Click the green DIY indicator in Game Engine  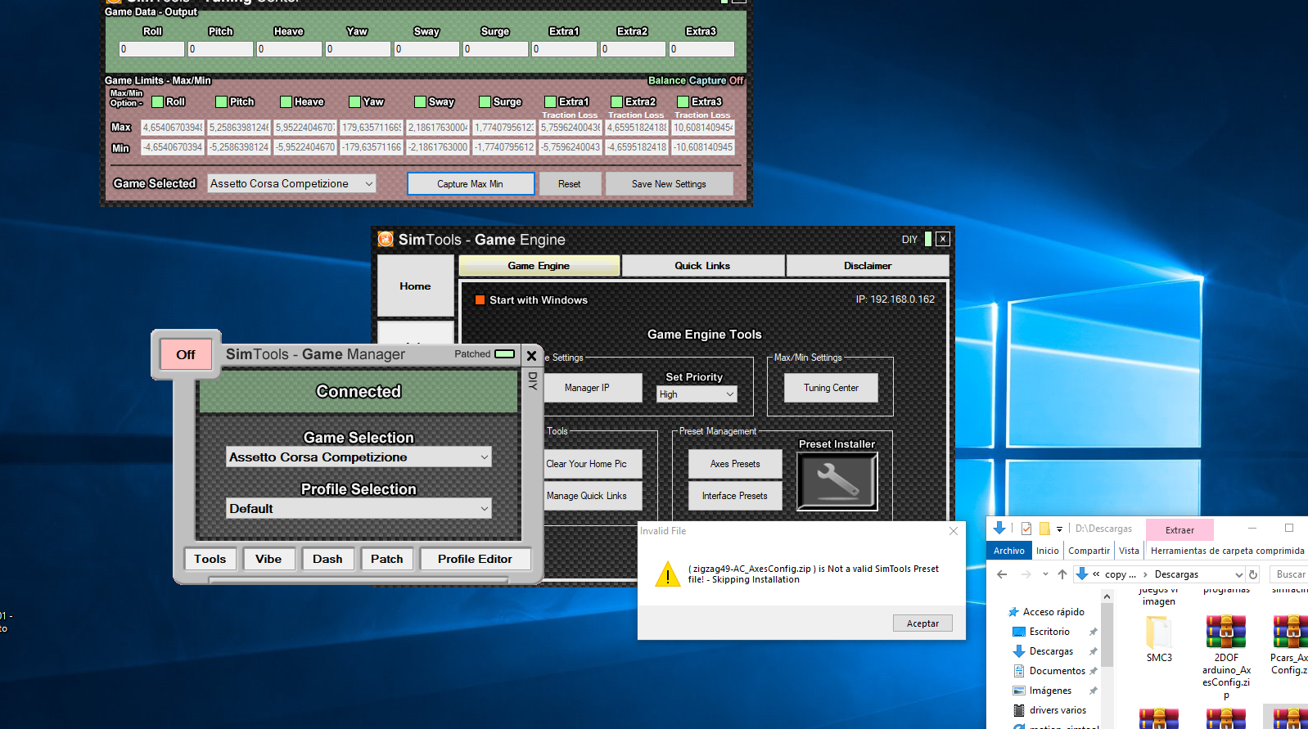point(928,239)
